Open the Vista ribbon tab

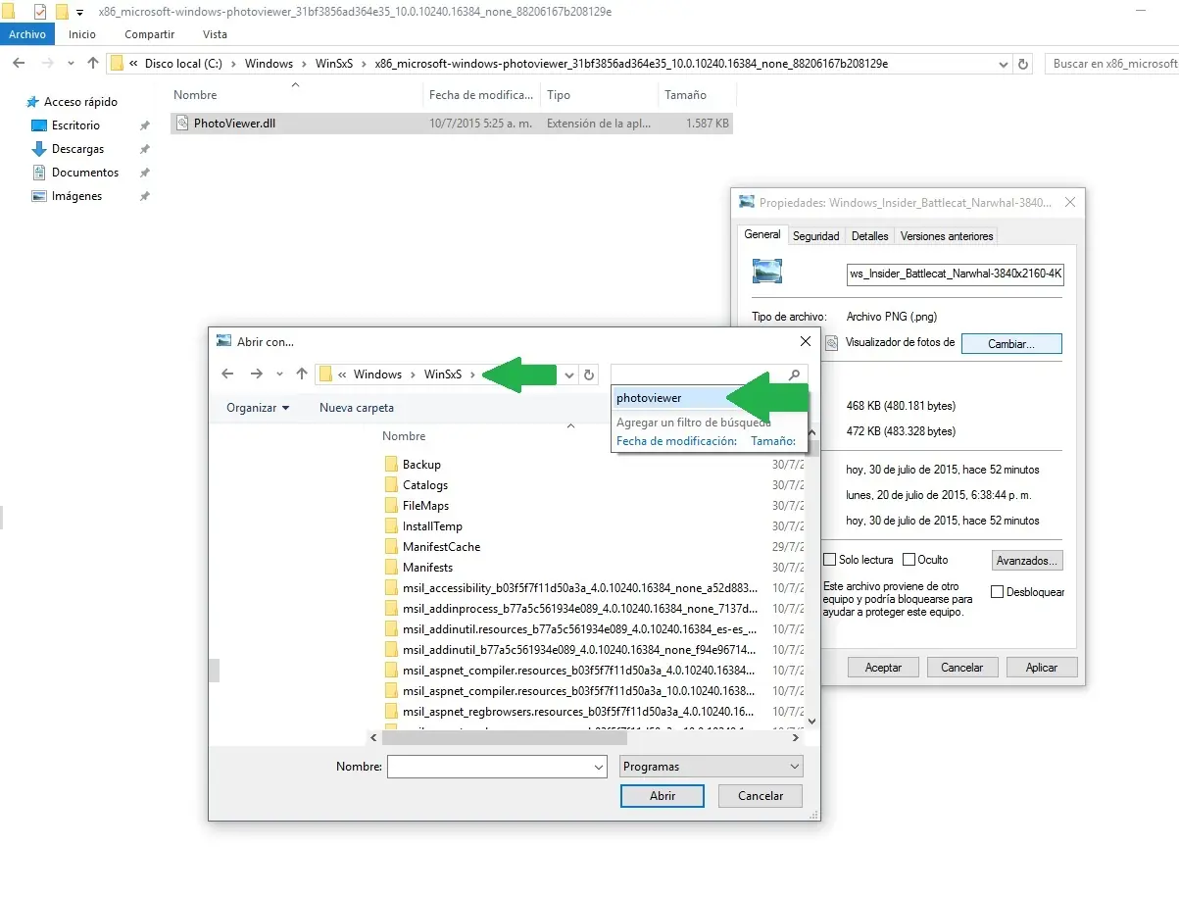click(x=215, y=34)
